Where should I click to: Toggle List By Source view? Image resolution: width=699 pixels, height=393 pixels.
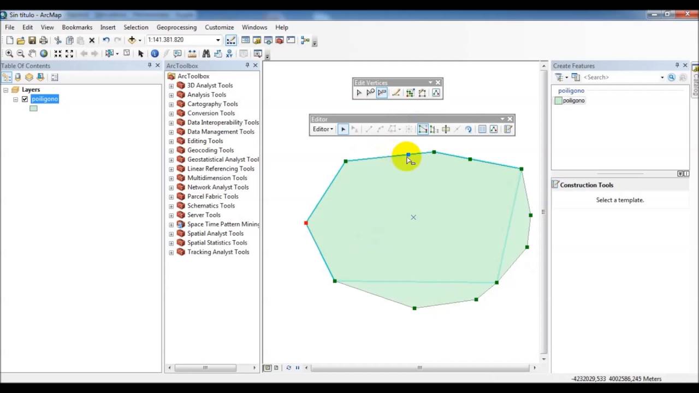(18, 78)
